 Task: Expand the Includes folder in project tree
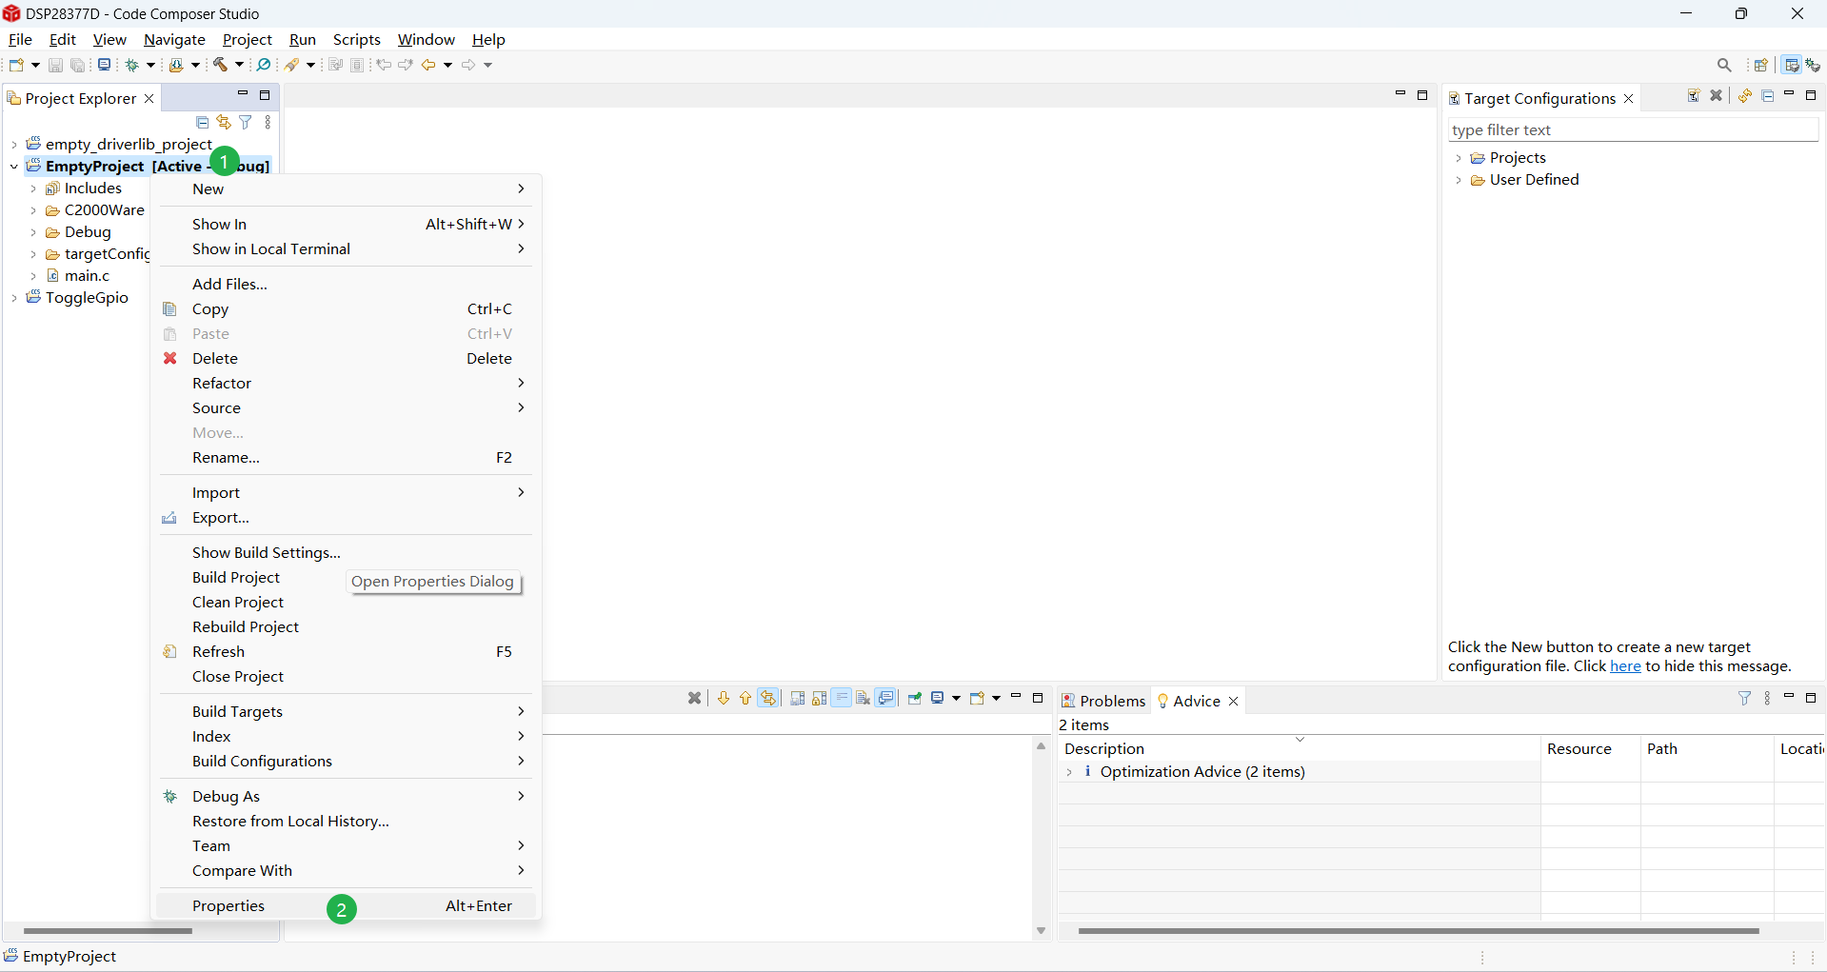point(33,188)
